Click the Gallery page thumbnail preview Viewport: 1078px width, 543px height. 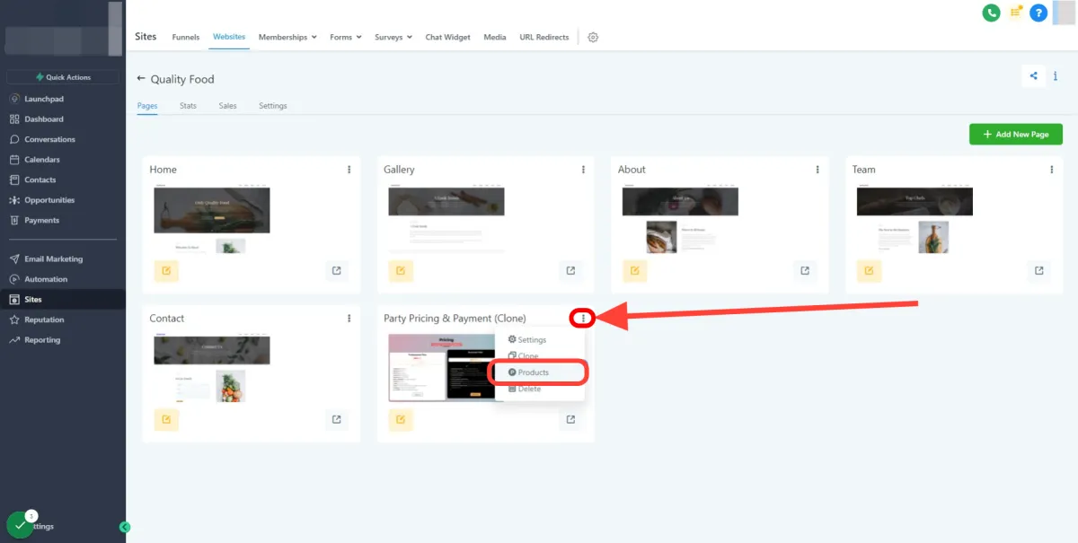pyautogui.click(x=446, y=218)
